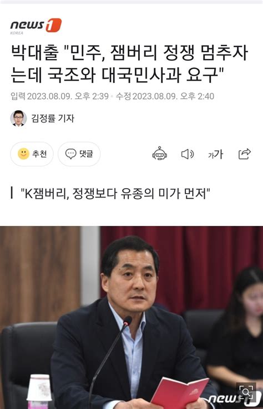Open the article photo of speaking man
Screen dimensions: 263x409
(131, 317)
